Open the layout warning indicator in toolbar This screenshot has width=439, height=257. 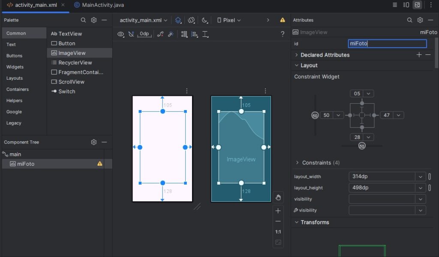(x=283, y=20)
